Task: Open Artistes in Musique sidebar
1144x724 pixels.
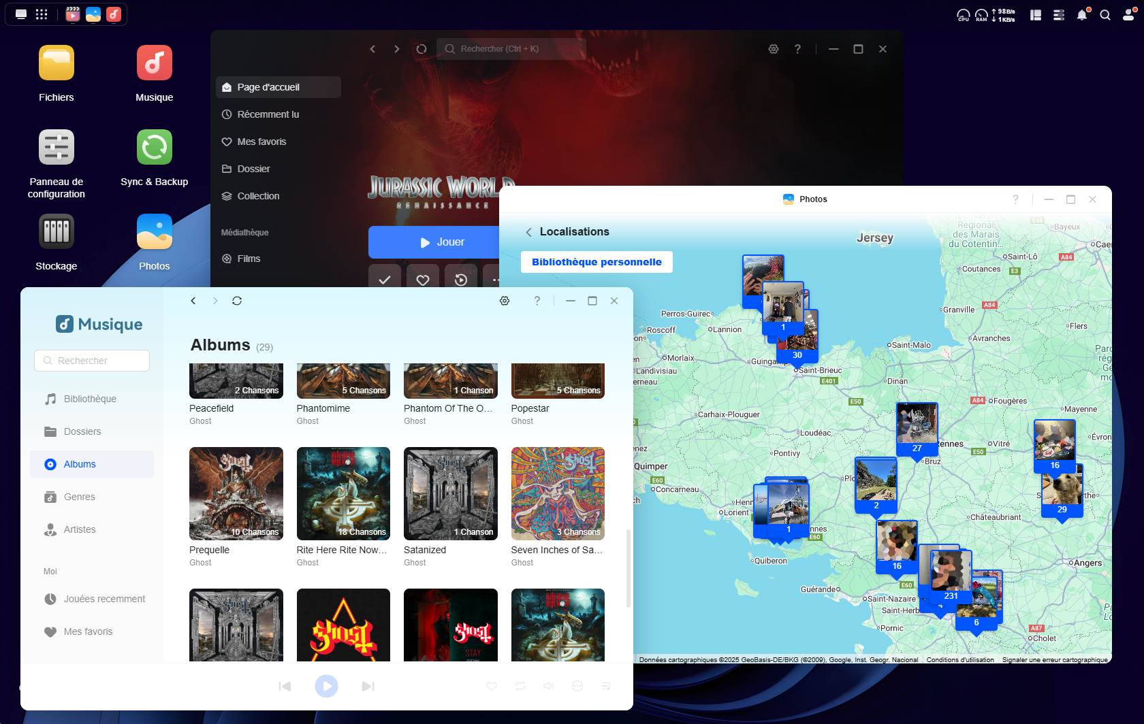Action: (x=92, y=529)
